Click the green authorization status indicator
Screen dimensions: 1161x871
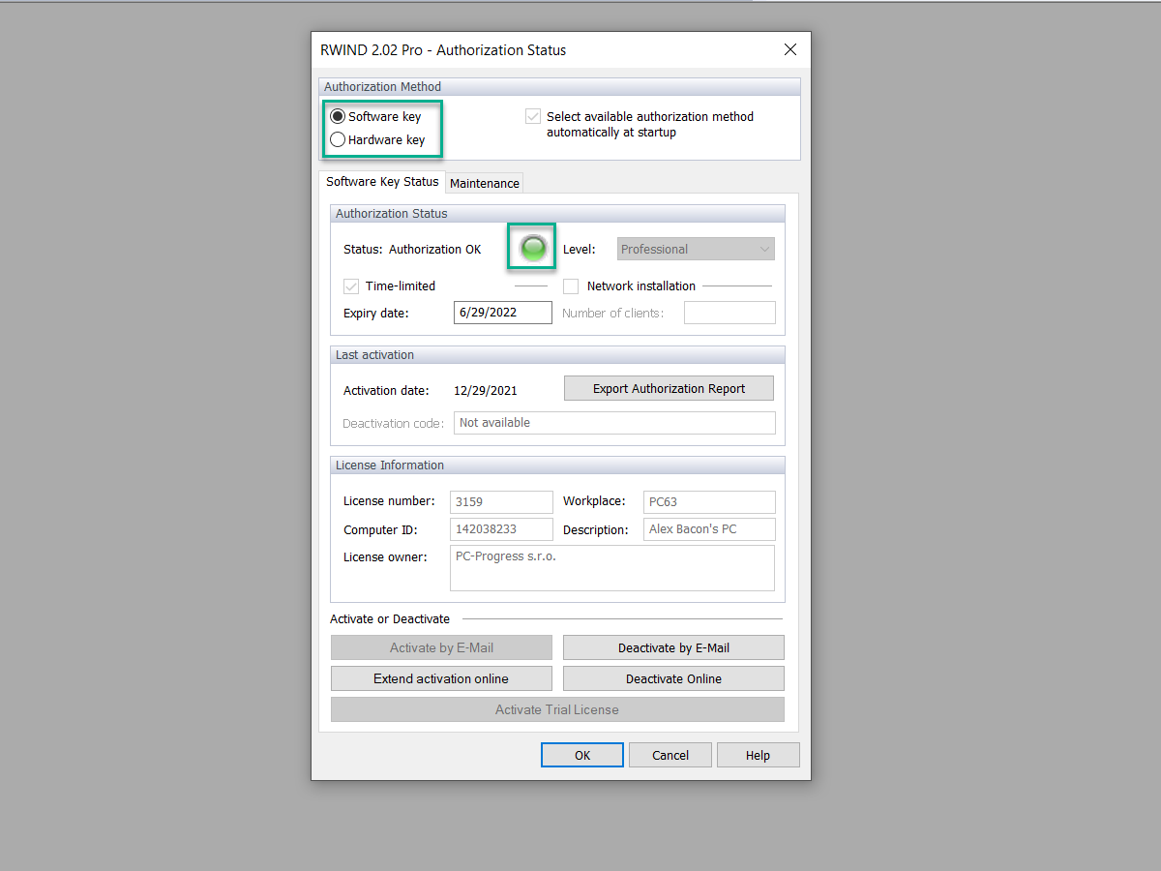tap(531, 248)
